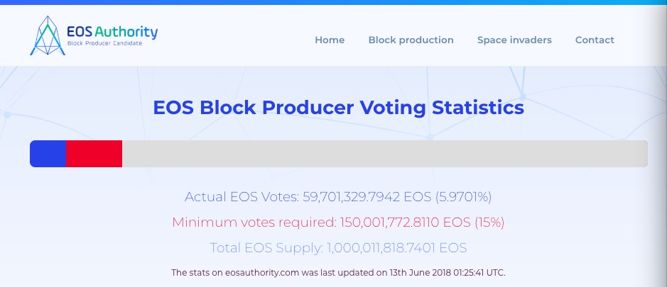Screen dimensions: 667x287
Task: Open the Space invaders menu item
Action: [x=514, y=40]
